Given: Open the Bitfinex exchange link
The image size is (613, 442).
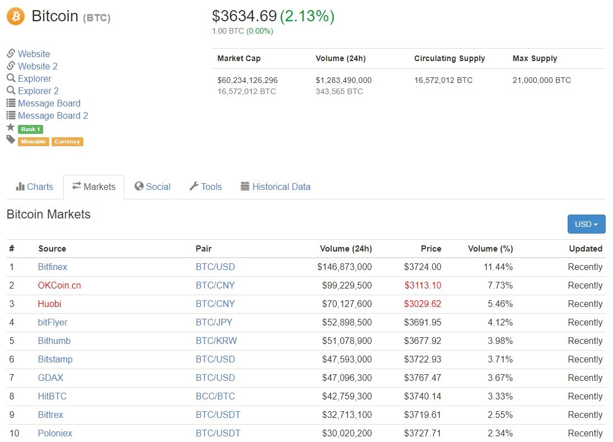Looking at the screenshot, I should point(53,267).
